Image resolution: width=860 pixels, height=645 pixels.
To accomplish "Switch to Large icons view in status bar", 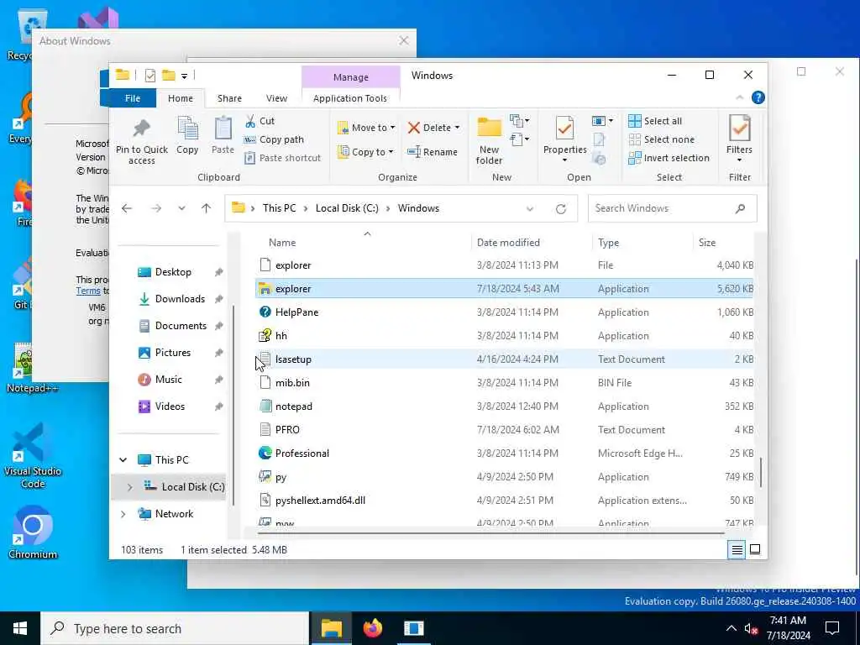I will (x=755, y=549).
